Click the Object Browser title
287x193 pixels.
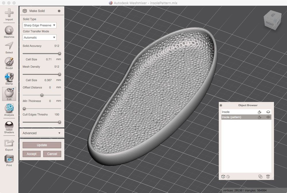tap(248, 105)
